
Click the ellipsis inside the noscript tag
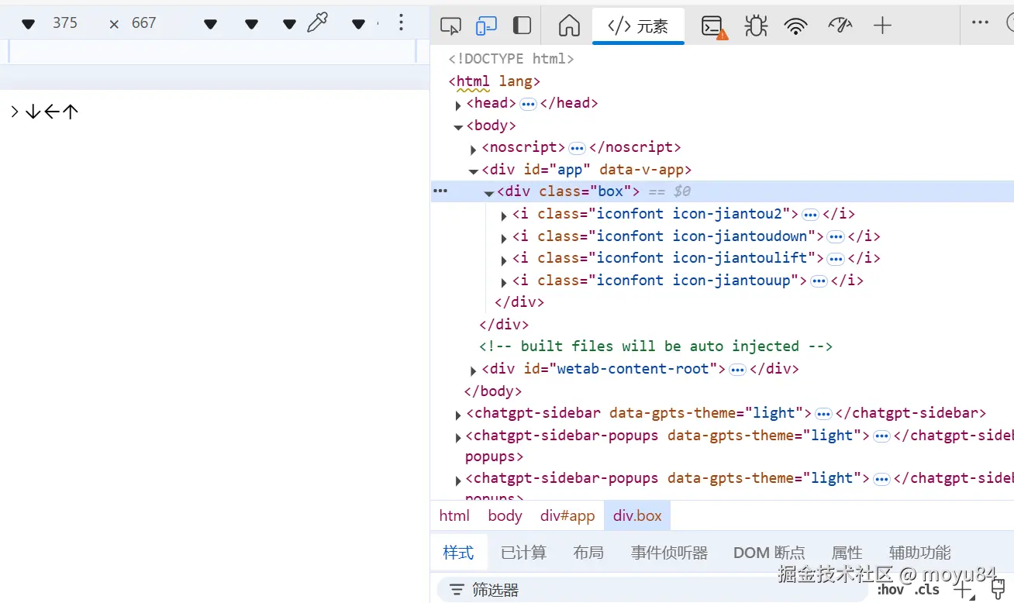577,148
